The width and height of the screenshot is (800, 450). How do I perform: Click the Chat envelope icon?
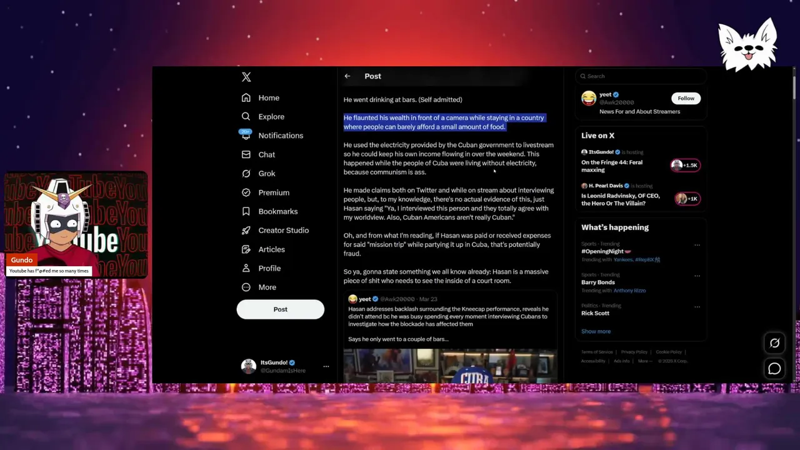tap(246, 154)
